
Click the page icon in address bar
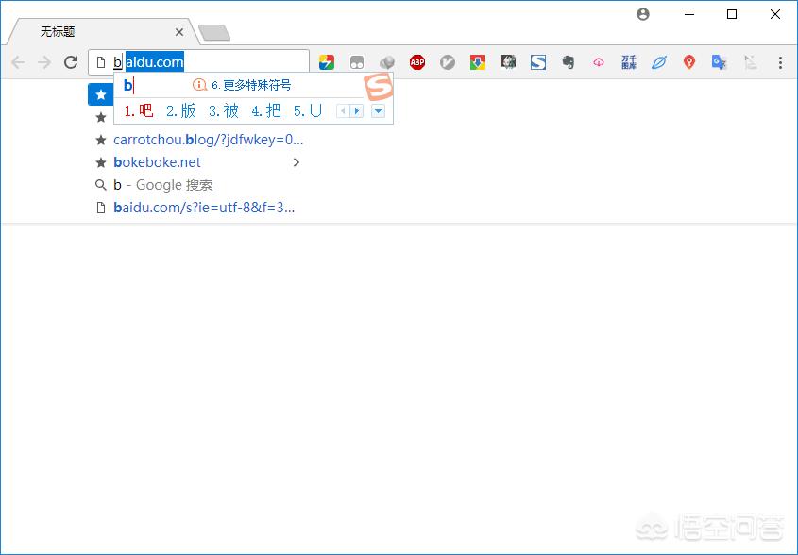(x=101, y=62)
